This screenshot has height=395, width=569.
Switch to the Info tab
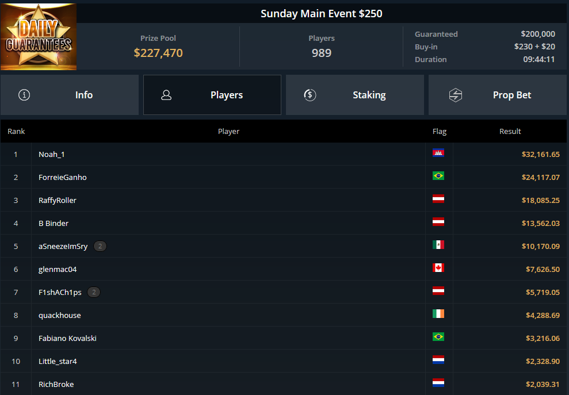point(70,95)
